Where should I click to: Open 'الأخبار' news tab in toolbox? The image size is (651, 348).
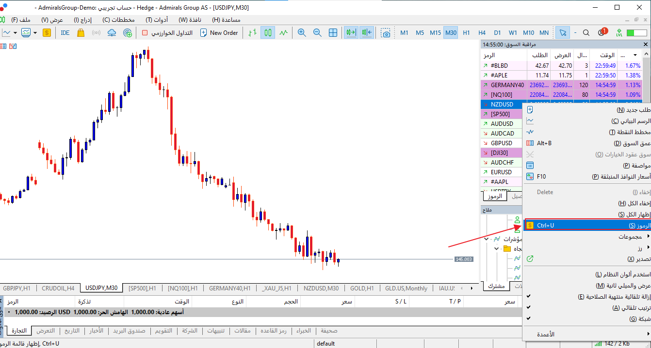(x=96, y=331)
